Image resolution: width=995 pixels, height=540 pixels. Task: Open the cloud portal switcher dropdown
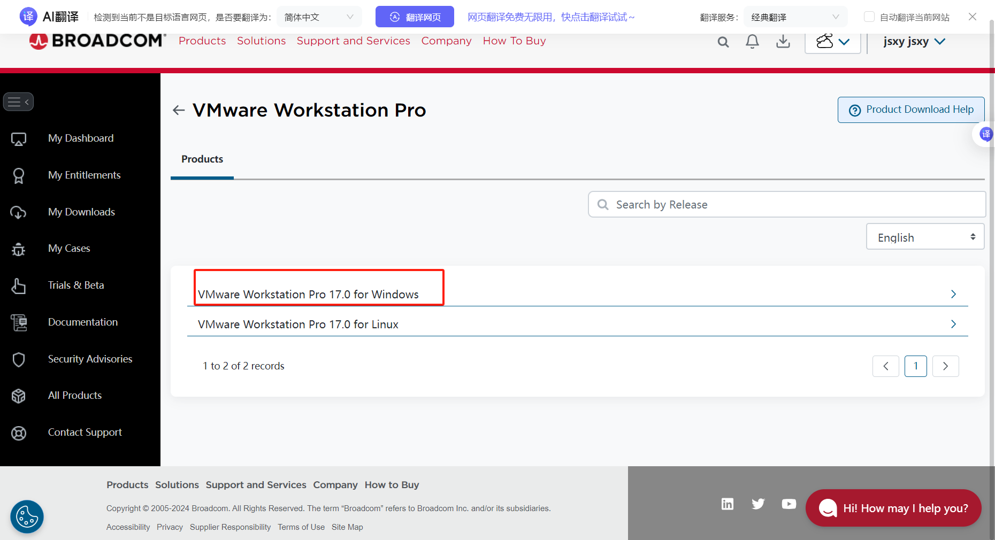point(832,42)
